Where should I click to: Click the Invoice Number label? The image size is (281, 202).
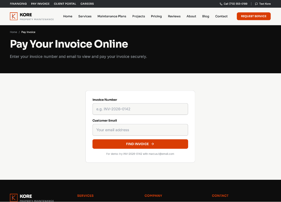point(105,100)
